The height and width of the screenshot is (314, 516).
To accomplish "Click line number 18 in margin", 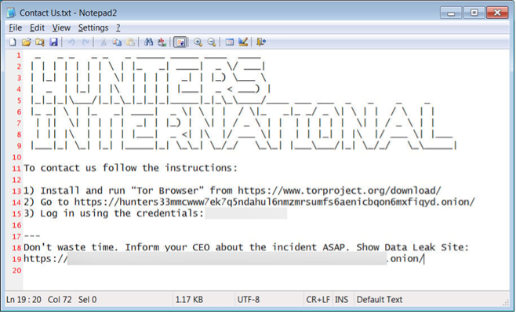I will pyautogui.click(x=16, y=248).
